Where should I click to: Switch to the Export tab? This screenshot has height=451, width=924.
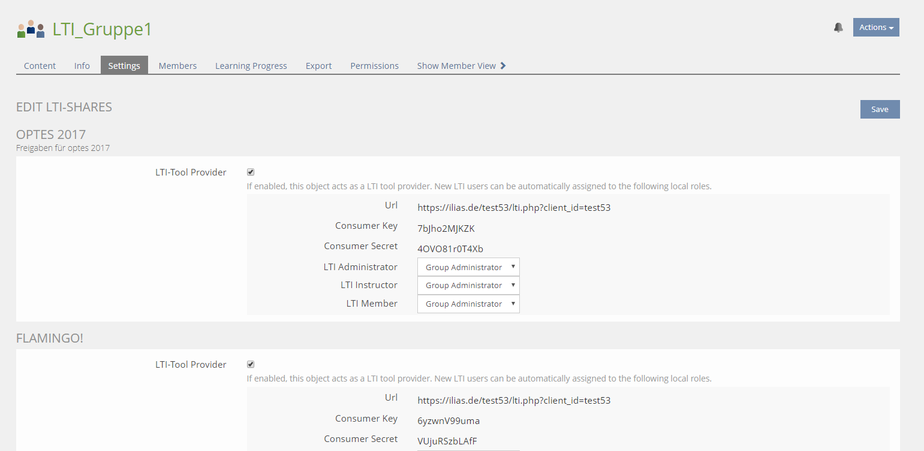(318, 66)
